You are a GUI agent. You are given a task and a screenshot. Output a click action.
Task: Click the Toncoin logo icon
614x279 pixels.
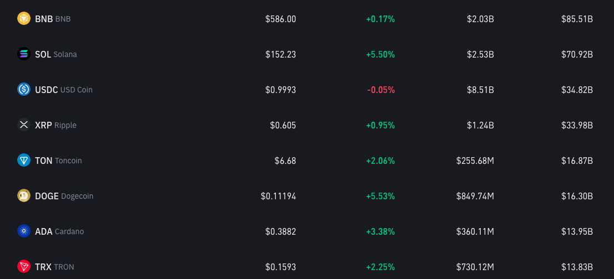(24, 161)
